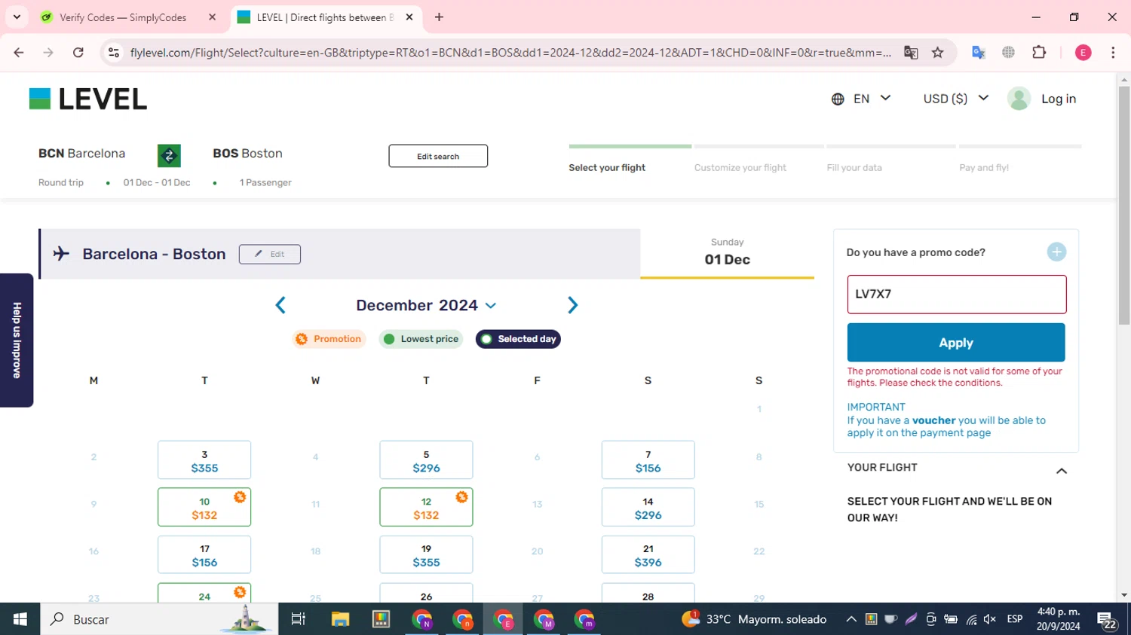Click the plus icon beside promo code

(x=1056, y=252)
